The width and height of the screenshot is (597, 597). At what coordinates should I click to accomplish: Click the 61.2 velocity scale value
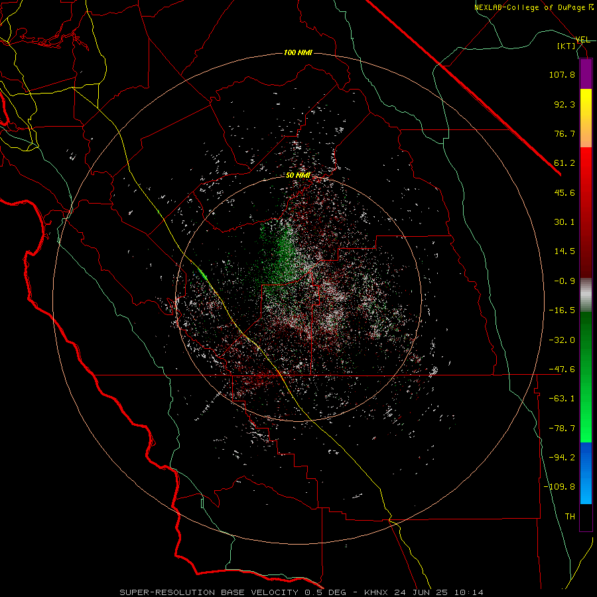coord(564,163)
